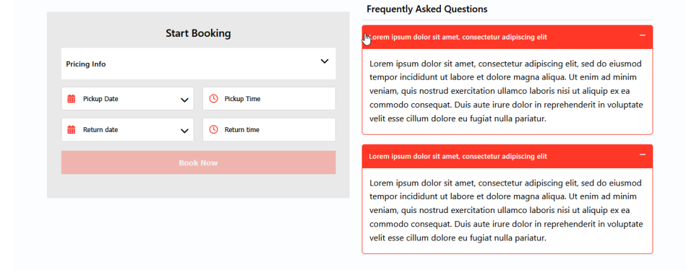
Task: Open the Return date chevron dropdown
Action: (x=185, y=131)
